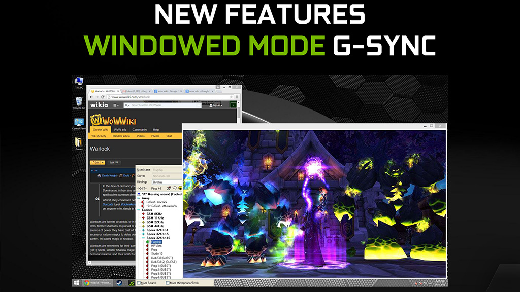Select the Prog-1 (GUEST) user
This screenshot has height=292, width=520.
160,266
